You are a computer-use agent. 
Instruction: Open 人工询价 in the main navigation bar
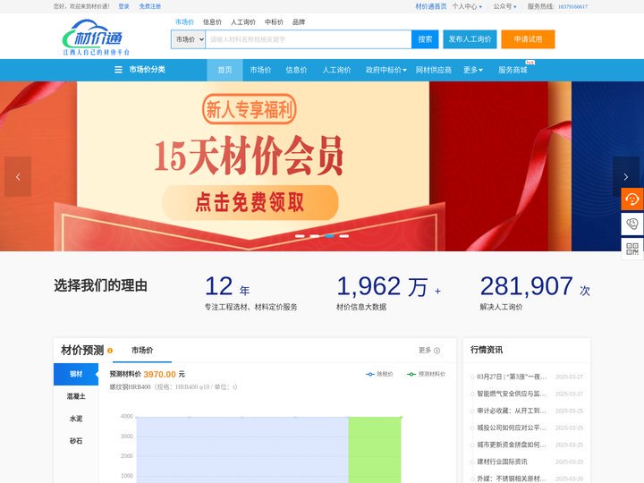(x=336, y=70)
